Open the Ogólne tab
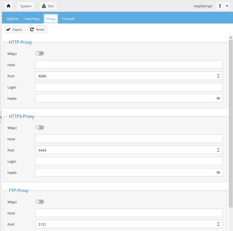 click(x=13, y=19)
